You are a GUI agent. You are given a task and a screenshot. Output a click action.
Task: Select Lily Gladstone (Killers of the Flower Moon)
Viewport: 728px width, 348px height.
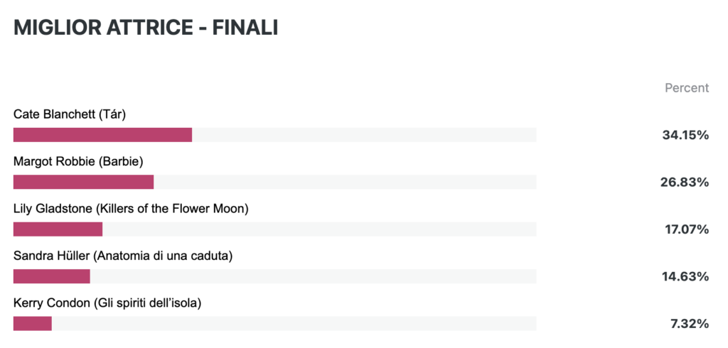point(131,210)
